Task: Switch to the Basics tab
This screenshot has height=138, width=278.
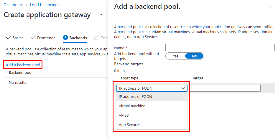Action: point(18,38)
